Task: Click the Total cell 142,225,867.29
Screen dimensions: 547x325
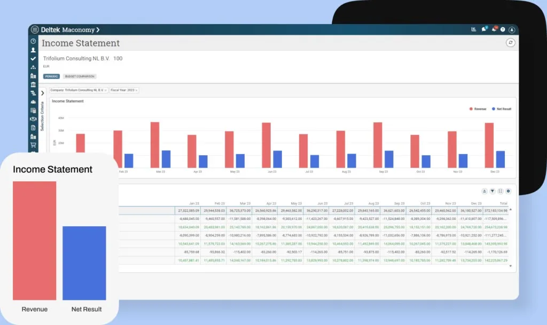Action: (496, 260)
